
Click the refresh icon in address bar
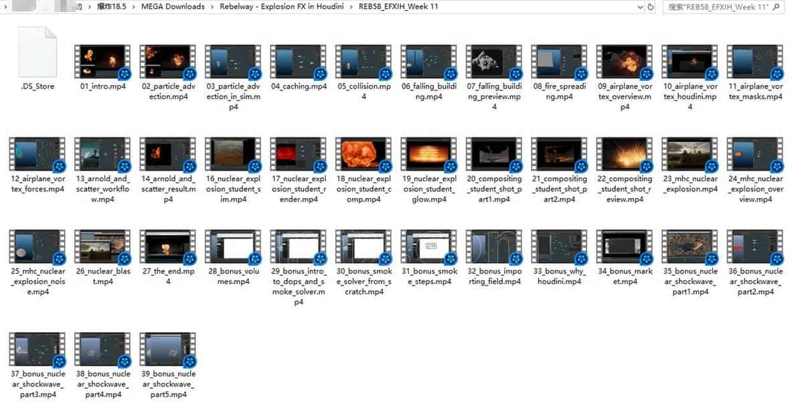(x=649, y=7)
